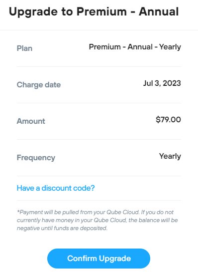Select the Yearly frequency value
The width and height of the screenshot is (198, 276).
pyautogui.click(x=170, y=156)
